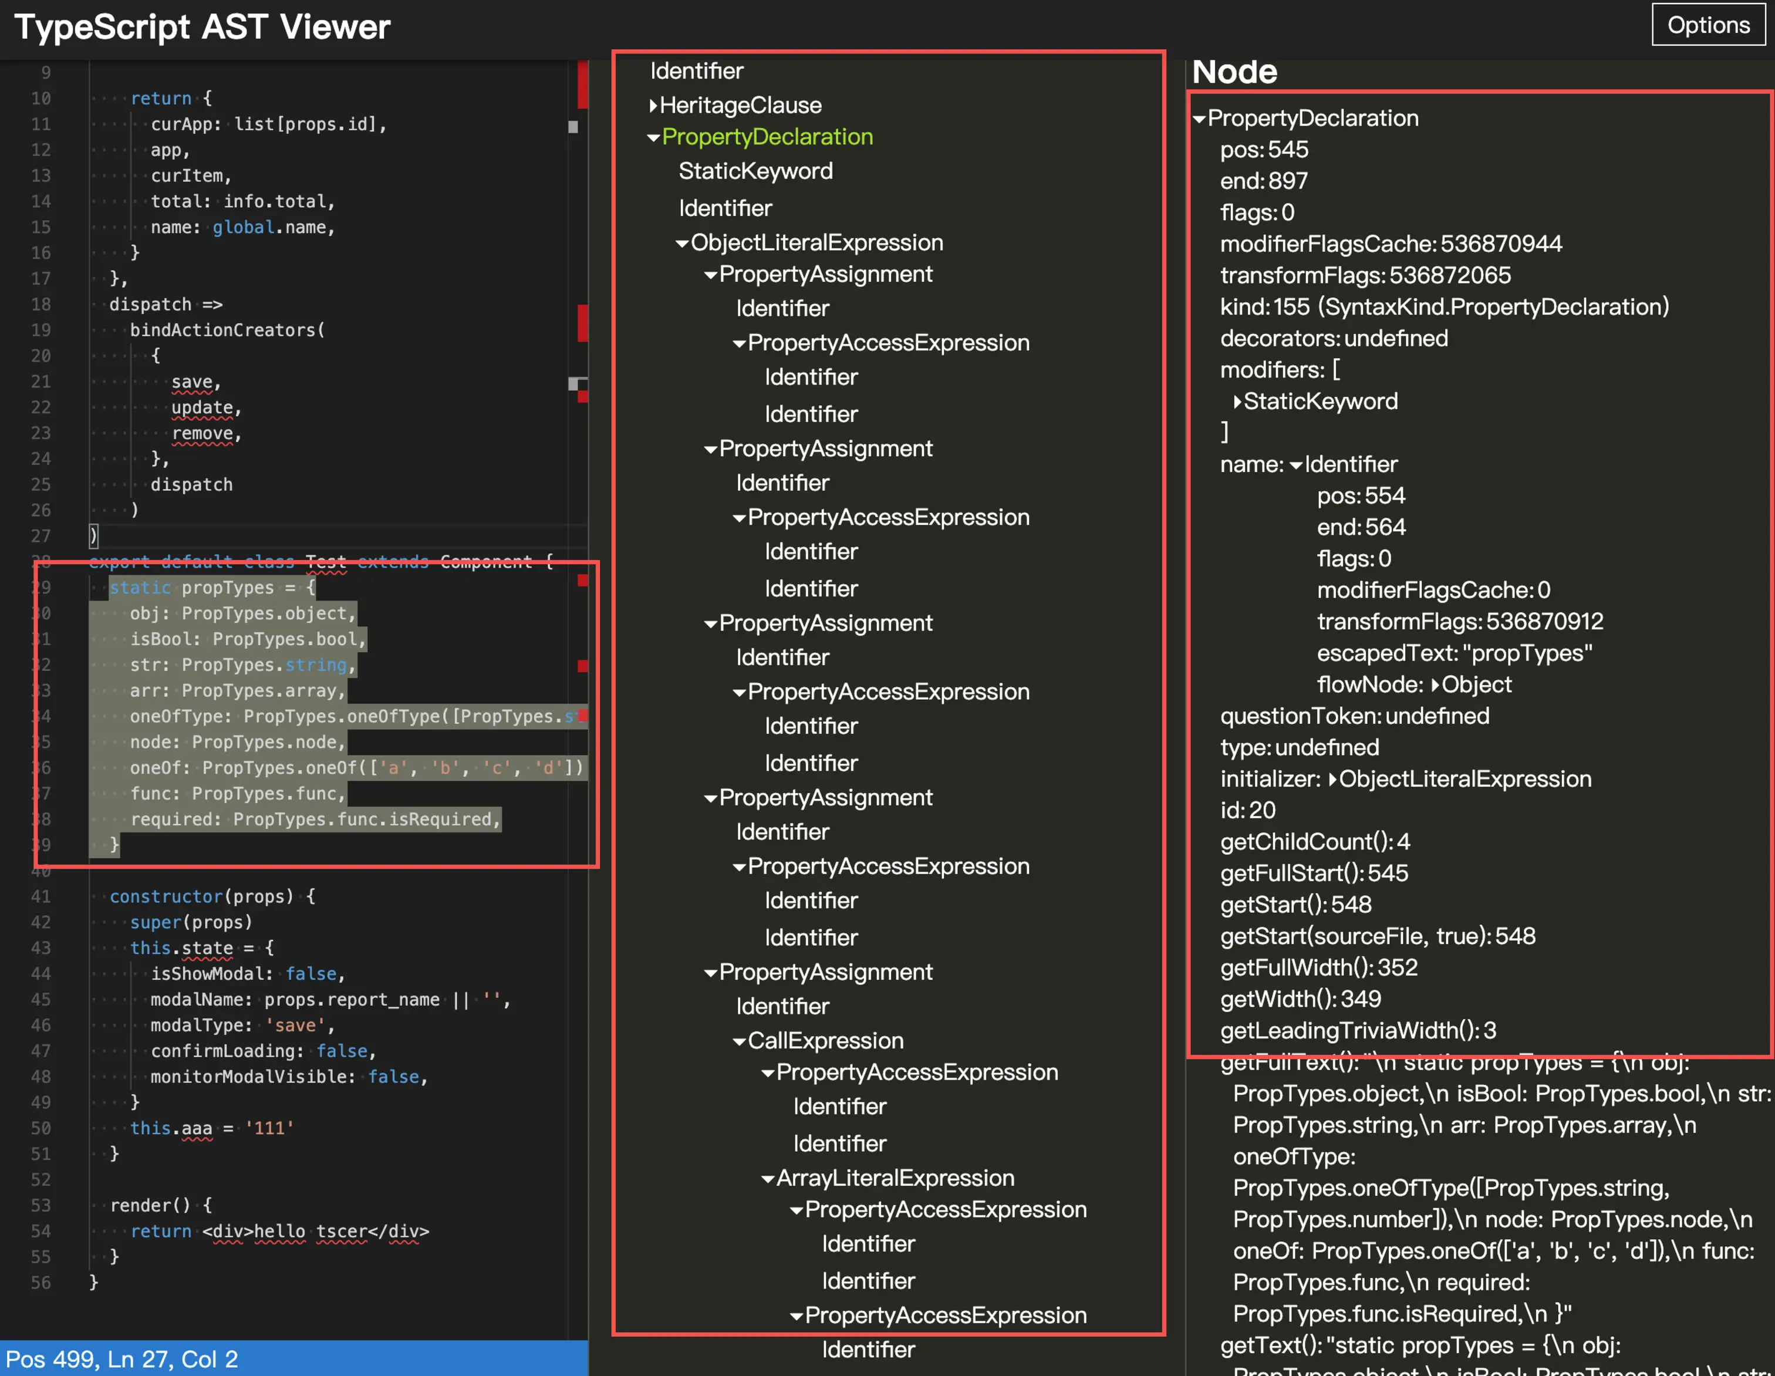Collapse the name Identifier in Node panel
The width and height of the screenshot is (1775, 1376).
click(x=1295, y=465)
